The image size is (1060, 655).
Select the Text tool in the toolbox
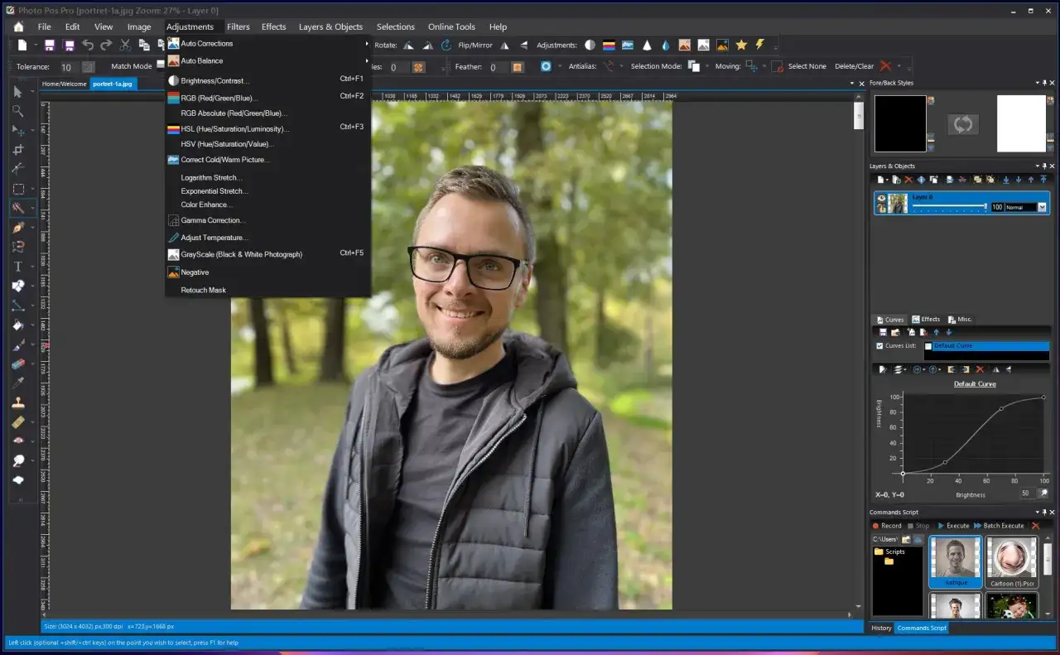pyautogui.click(x=17, y=266)
